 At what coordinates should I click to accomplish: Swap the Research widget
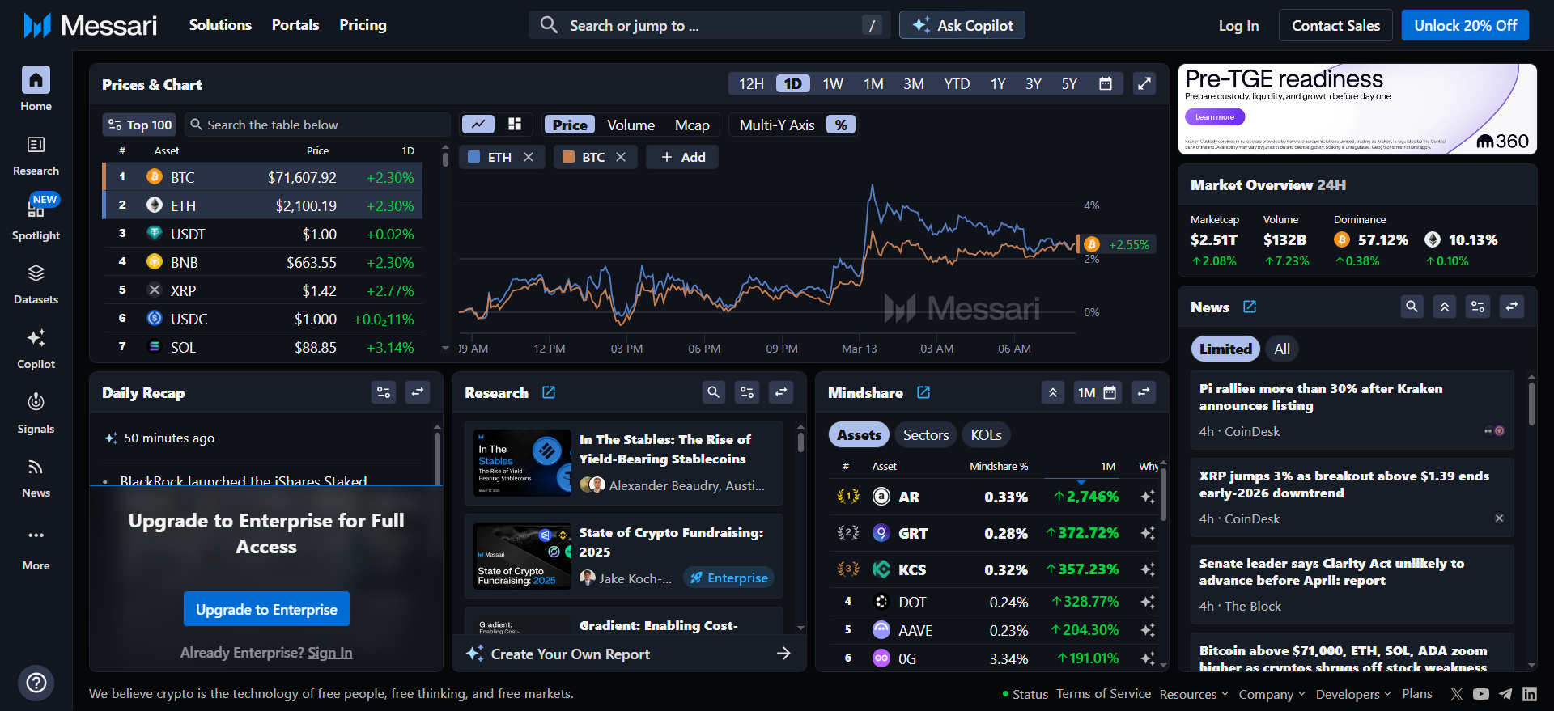[x=781, y=392]
